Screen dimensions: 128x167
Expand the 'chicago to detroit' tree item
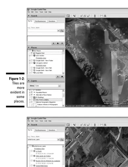30,63
